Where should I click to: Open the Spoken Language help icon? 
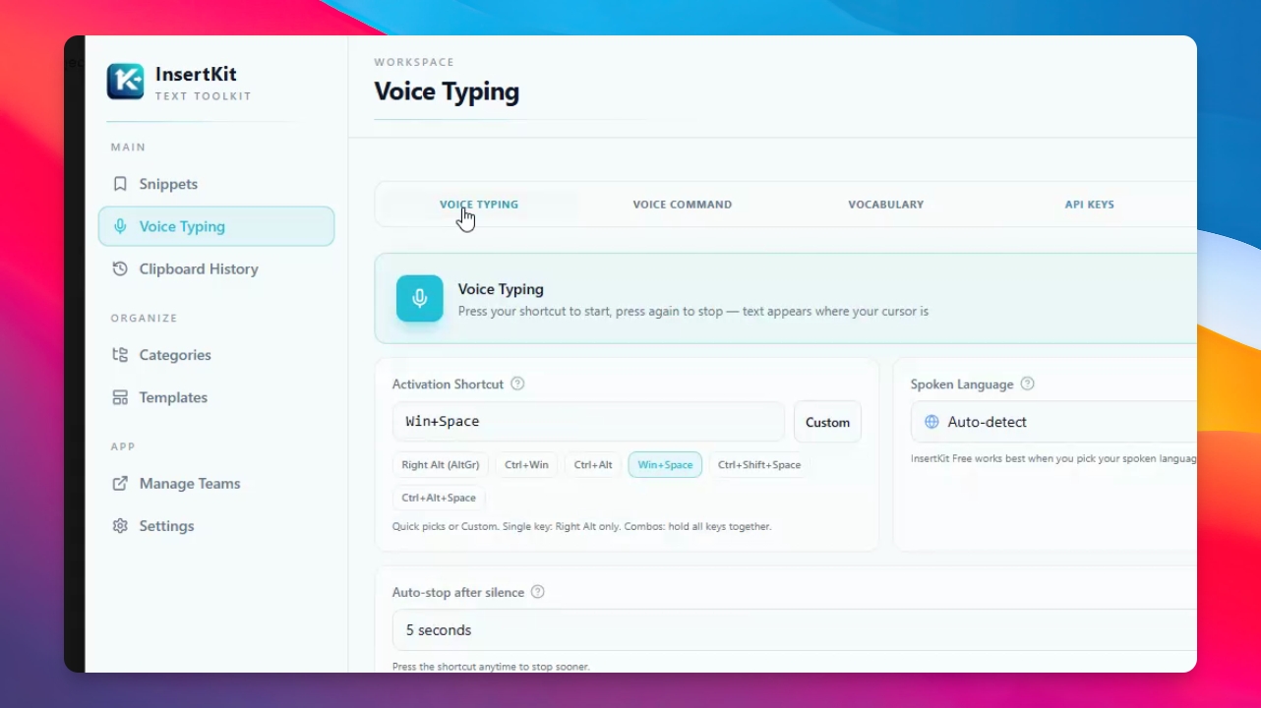pos(1028,383)
